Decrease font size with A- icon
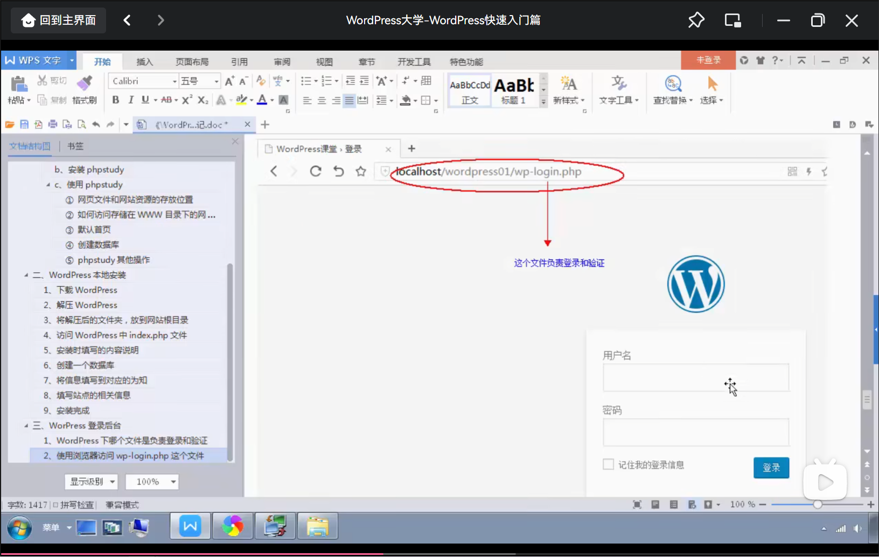 pyautogui.click(x=243, y=81)
